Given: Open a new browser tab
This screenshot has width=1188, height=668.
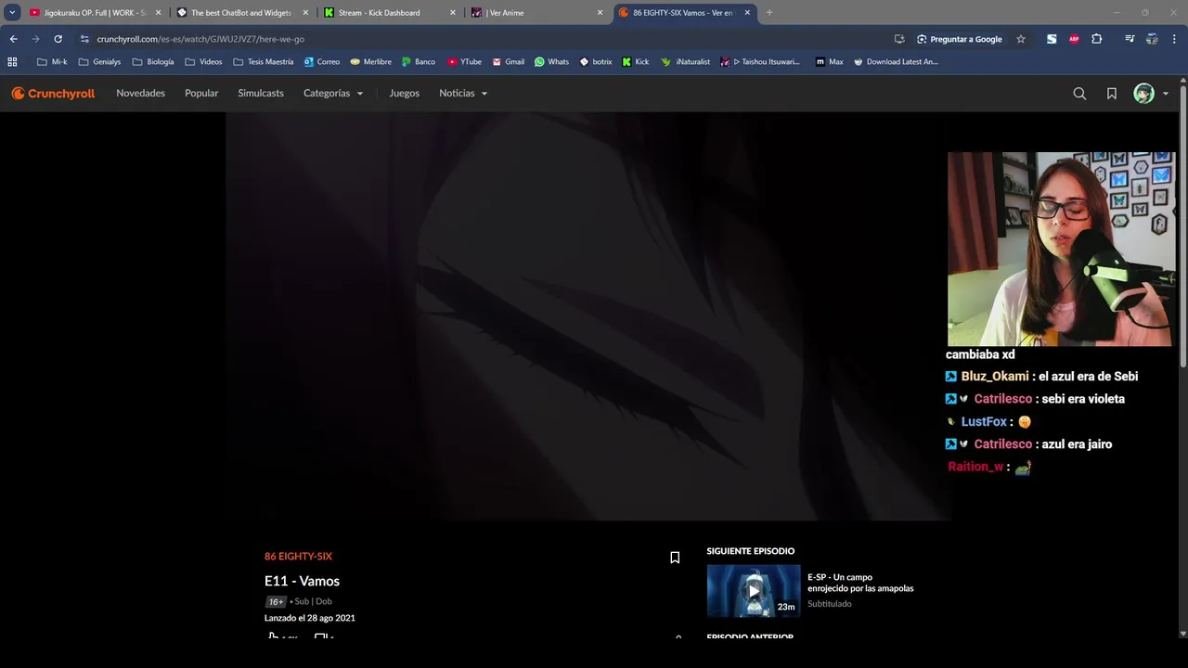Looking at the screenshot, I should pyautogui.click(x=769, y=13).
